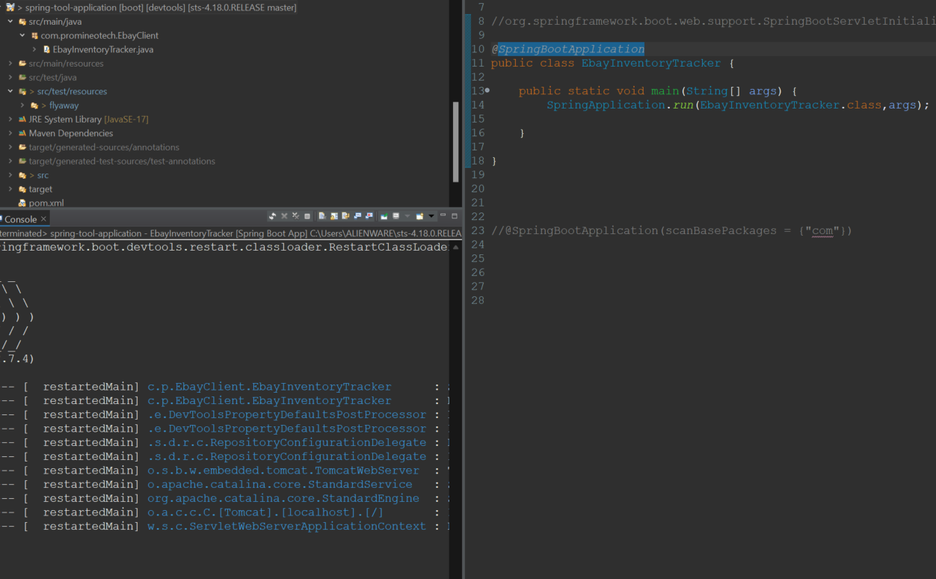Minimize the Console view
The width and height of the screenshot is (936, 579).
pyautogui.click(x=443, y=215)
